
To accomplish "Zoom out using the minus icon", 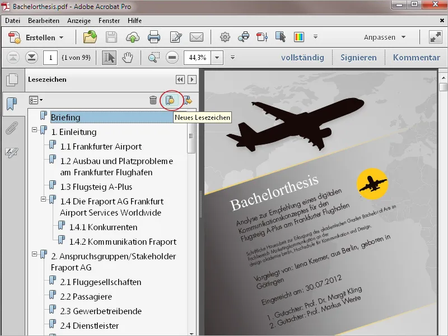I will click(171, 57).
